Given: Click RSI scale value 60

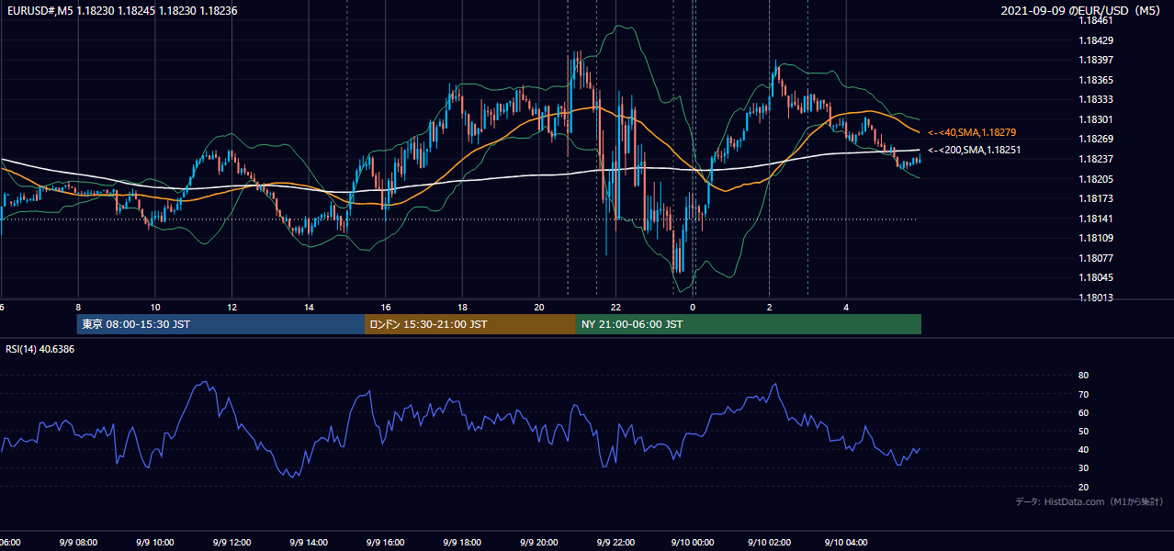Looking at the screenshot, I should coord(1083,413).
